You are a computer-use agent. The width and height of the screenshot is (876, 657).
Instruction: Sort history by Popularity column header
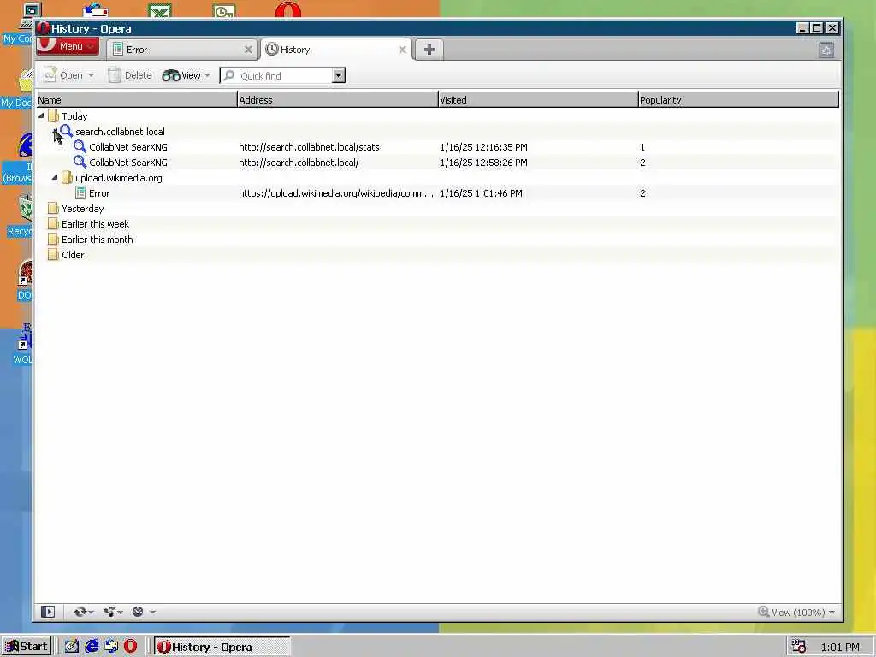pyautogui.click(x=738, y=100)
